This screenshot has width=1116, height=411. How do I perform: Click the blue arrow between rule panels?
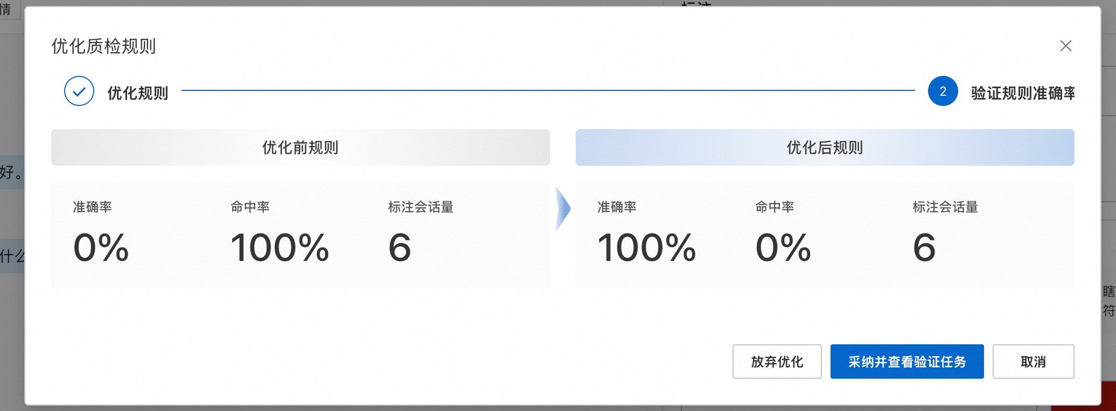562,209
